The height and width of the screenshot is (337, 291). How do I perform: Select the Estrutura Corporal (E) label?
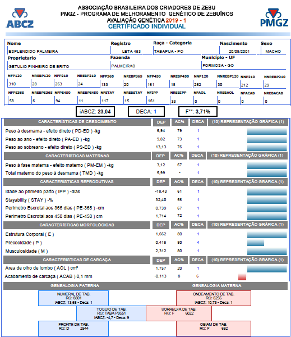tap(30, 234)
